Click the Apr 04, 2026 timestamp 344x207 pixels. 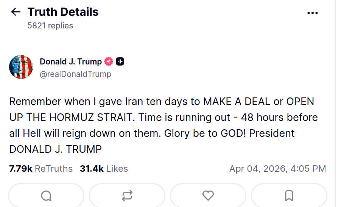tap(277, 169)
